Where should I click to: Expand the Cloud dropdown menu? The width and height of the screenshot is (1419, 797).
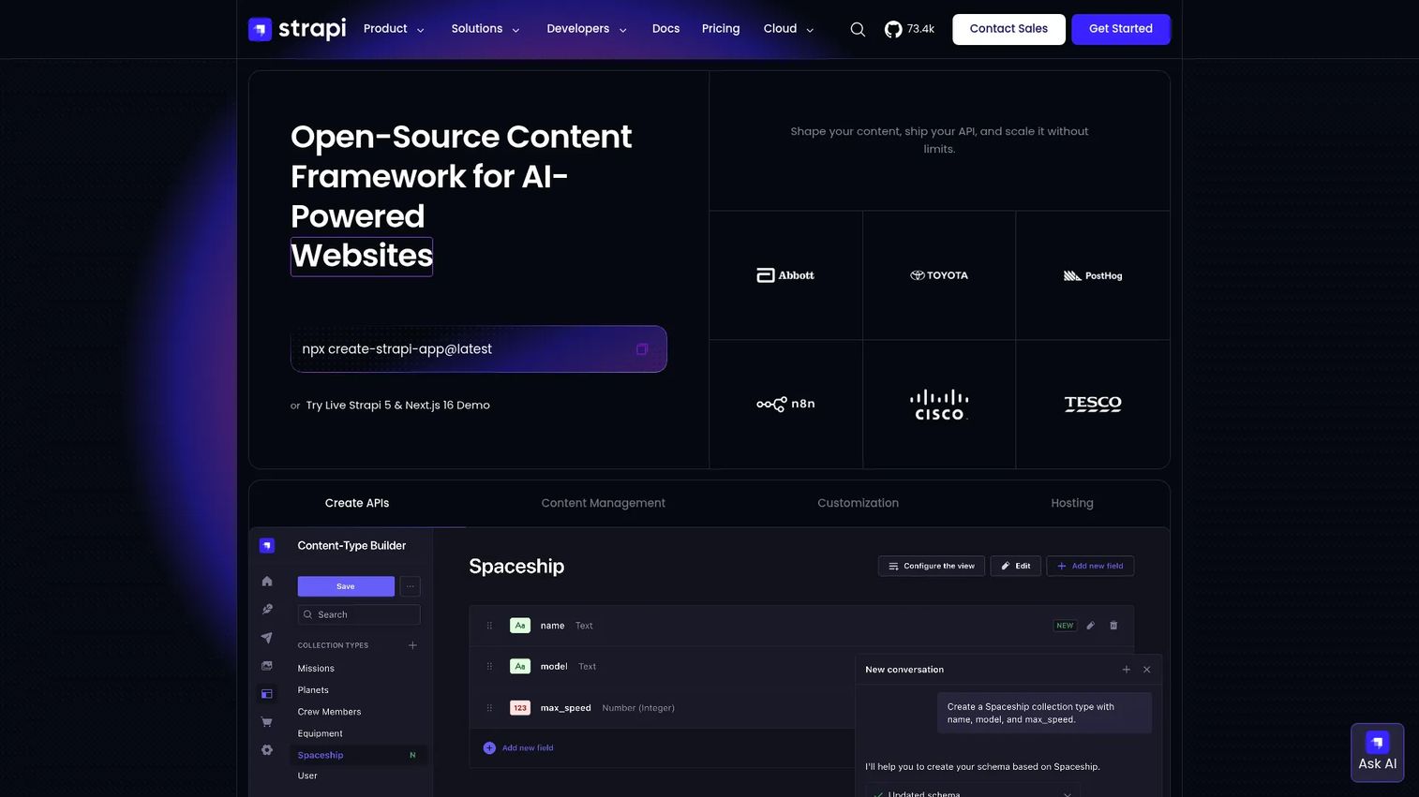[x=788, y=29]
